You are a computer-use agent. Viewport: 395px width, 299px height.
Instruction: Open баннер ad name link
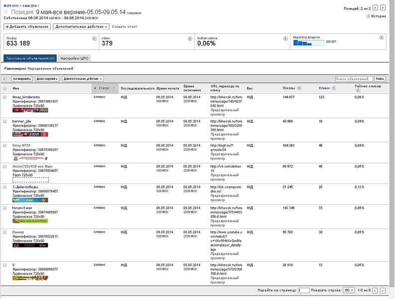click(x=18, y=232)
